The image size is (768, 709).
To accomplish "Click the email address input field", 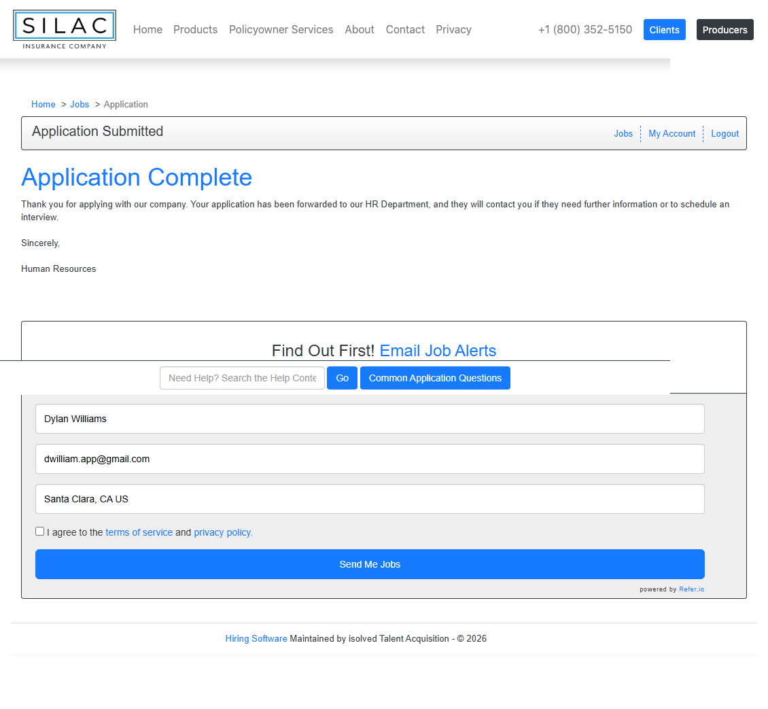I will [370, 459].
